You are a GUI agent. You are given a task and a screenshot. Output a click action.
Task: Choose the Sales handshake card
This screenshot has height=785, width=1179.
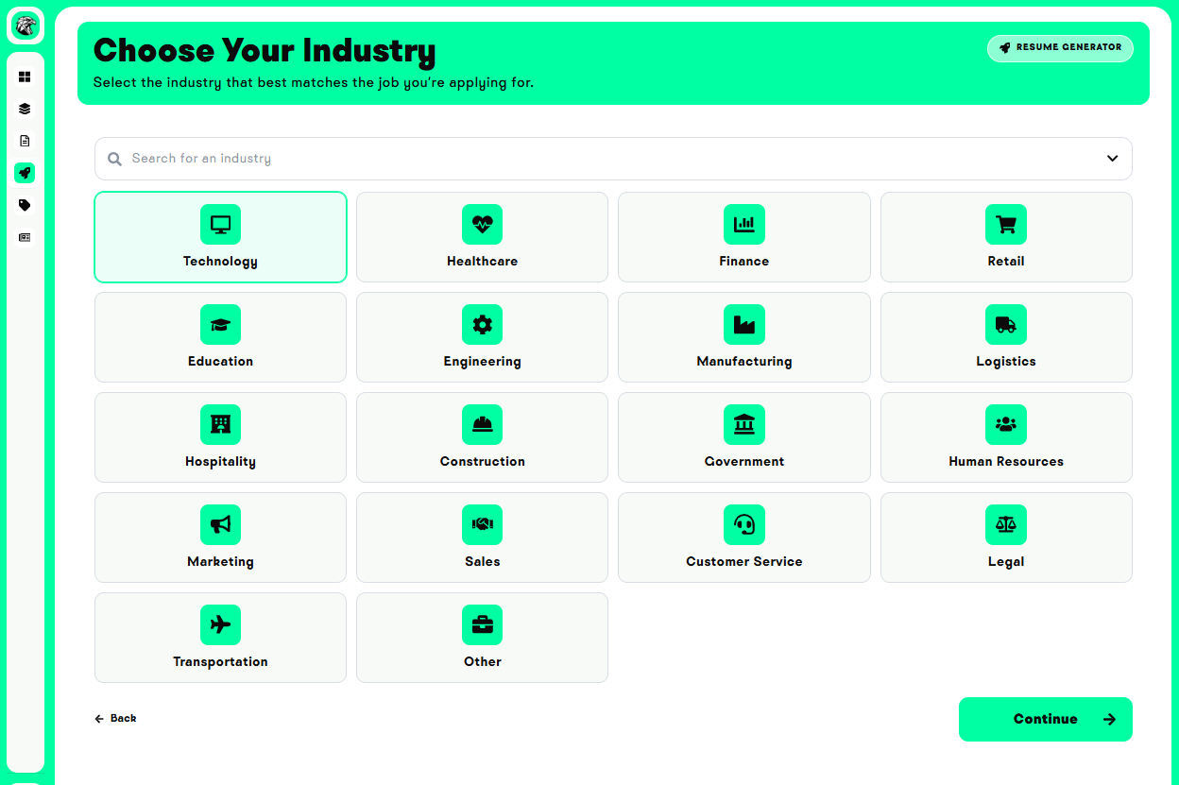click(482, 538)
